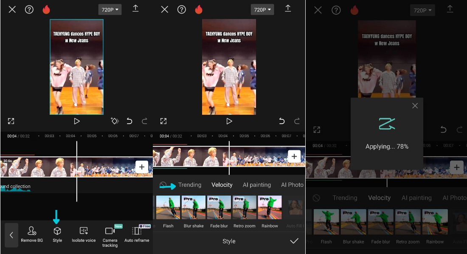Go back using the toolbar chevron
The height and width of the screenshot is (254, 467).
click(11, 235)
